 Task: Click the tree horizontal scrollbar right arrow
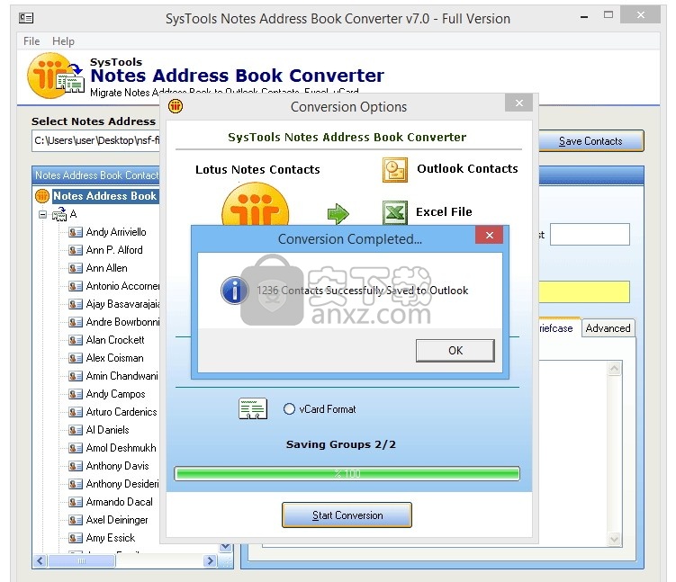click(x=210, y=561)
